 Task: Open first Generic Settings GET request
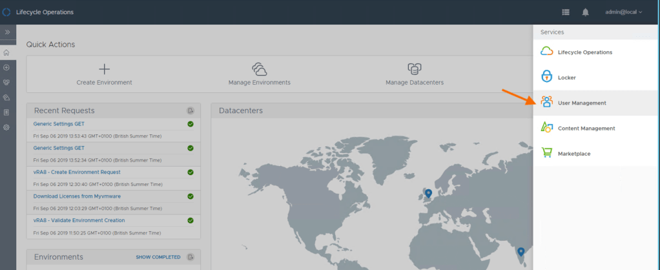click(59, 124)
